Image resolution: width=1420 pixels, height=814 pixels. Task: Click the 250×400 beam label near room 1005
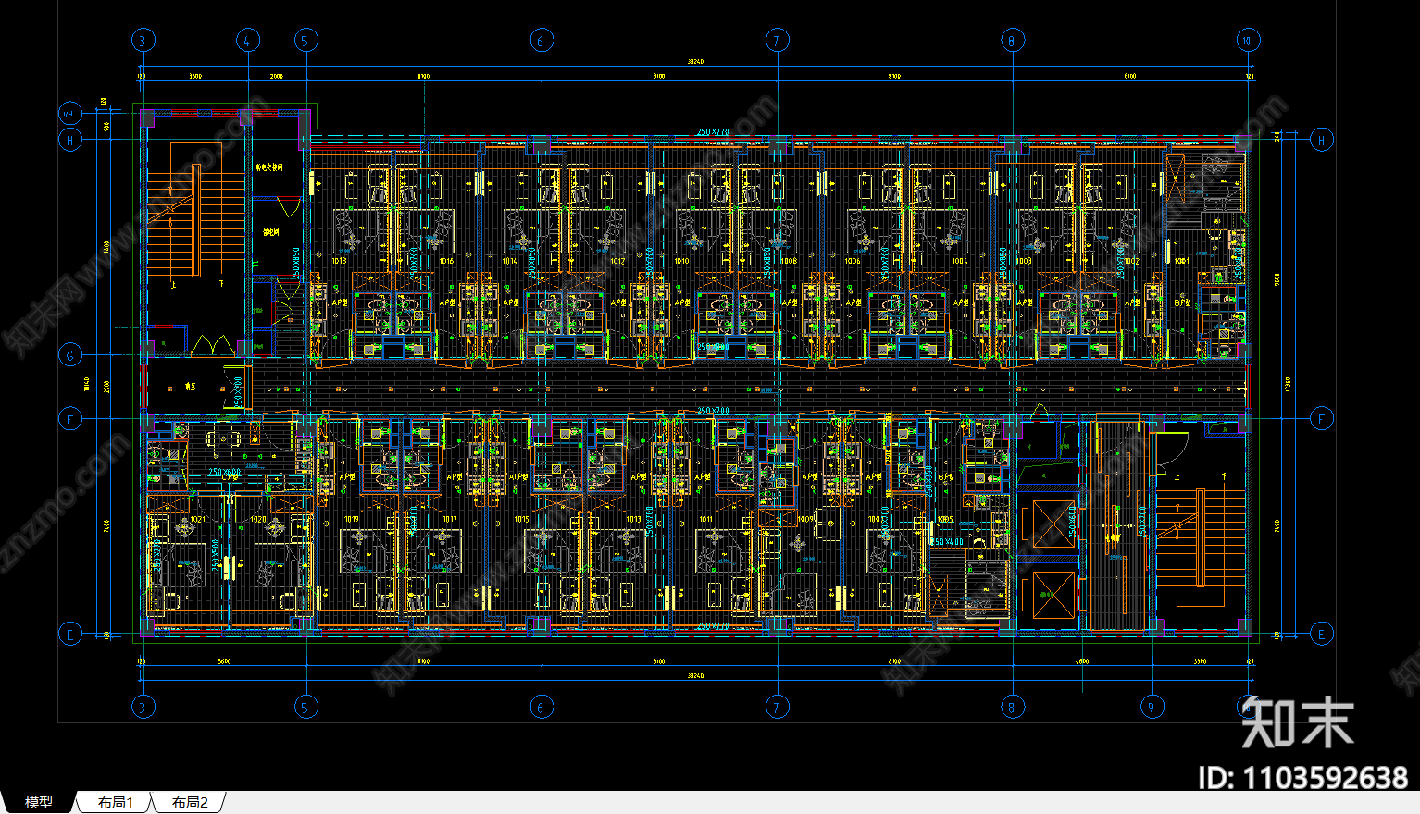(x=946, y=542)
